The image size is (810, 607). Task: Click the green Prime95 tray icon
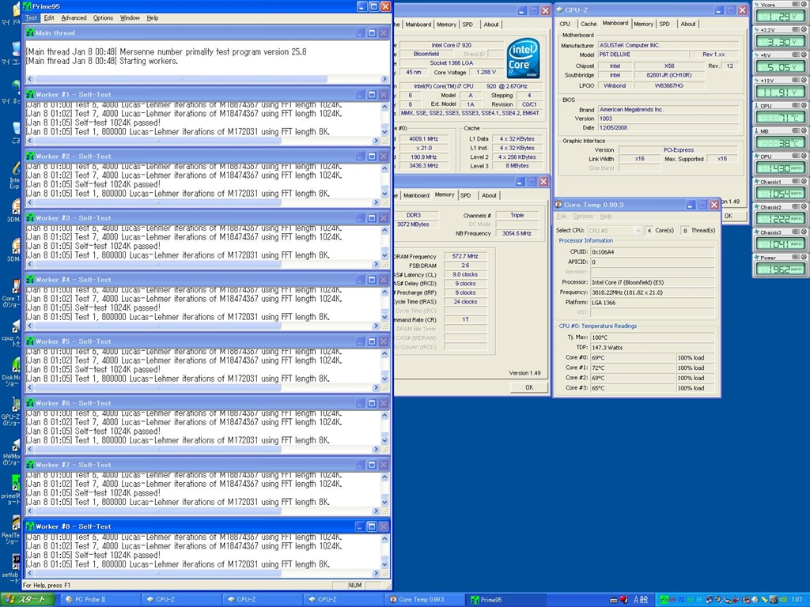664,600
